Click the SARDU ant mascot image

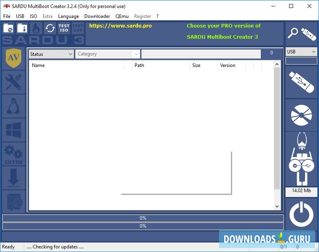(x=301, y=159)
